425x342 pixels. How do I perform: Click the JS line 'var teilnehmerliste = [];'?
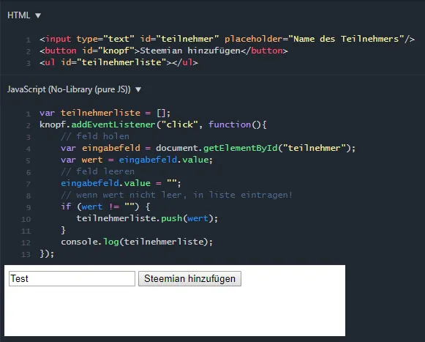coord(105,113)
